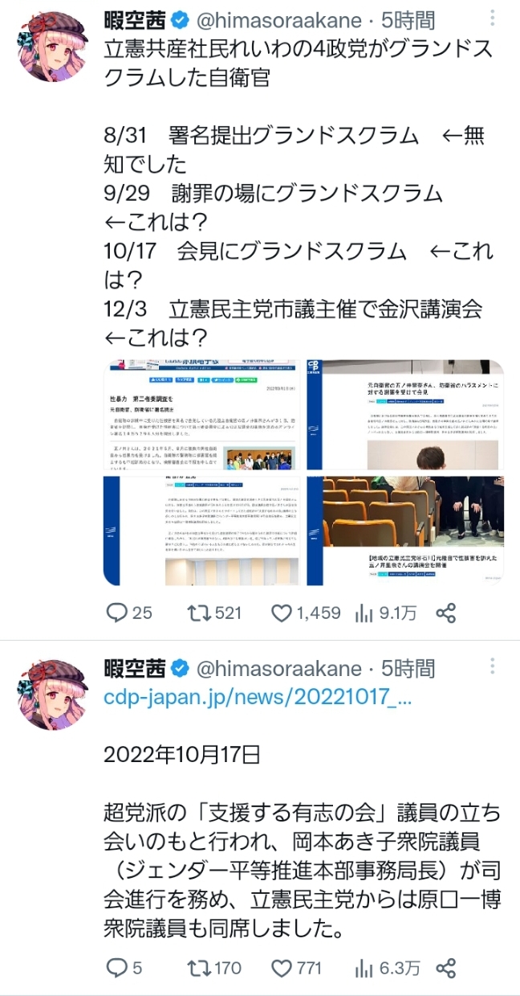
Task: Open top-right attached CDP press conference image
Action: point(404,415)
